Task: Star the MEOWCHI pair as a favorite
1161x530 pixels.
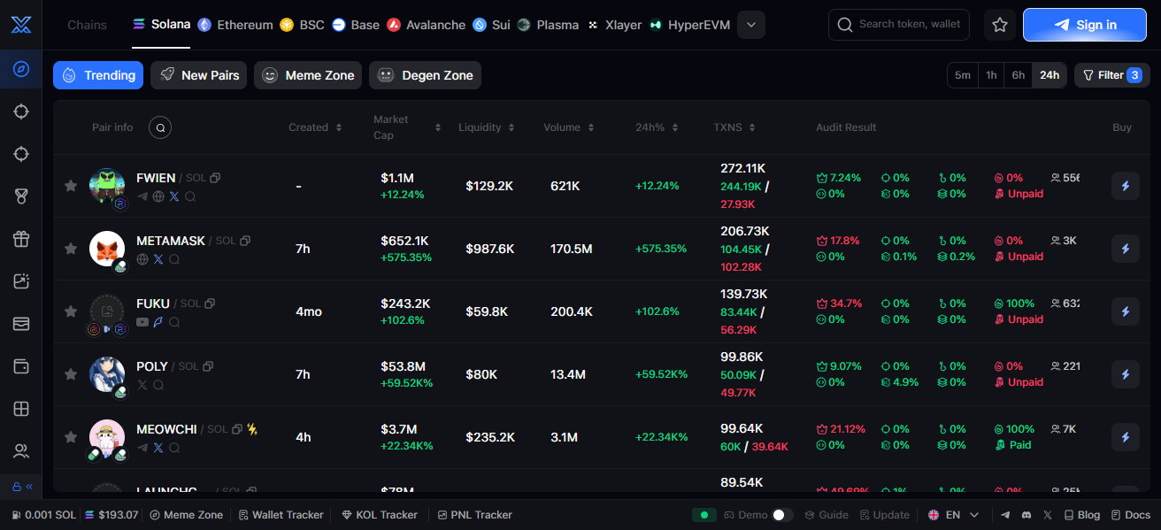Action: (71, 437)
